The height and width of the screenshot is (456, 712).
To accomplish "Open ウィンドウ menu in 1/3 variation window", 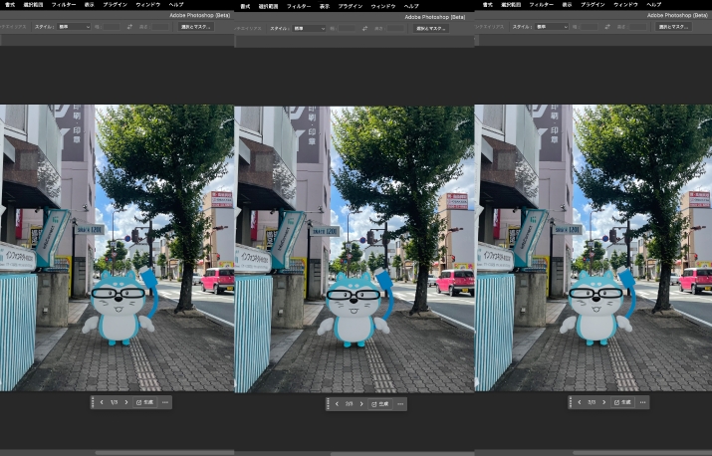I will click(x=148, y=5).
